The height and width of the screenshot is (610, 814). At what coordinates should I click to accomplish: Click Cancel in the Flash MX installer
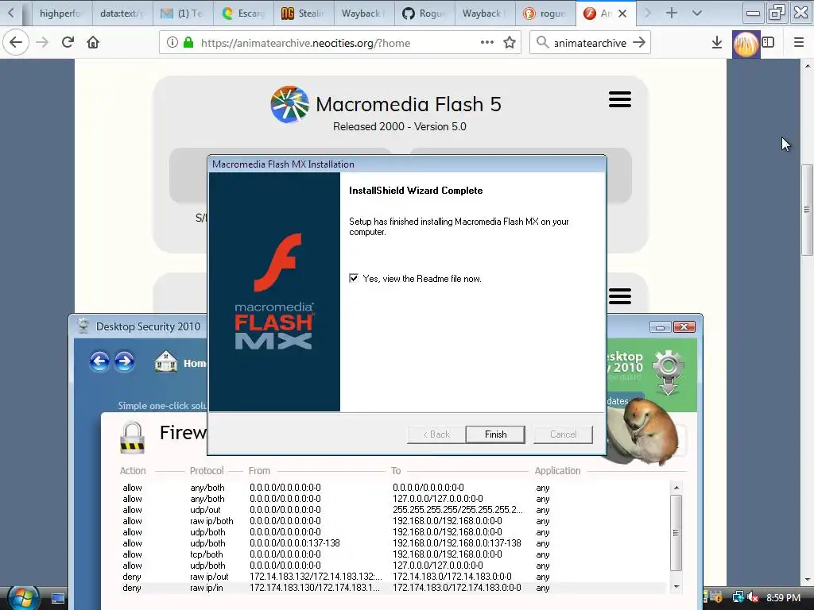pyautogui.click(x=564, y=434)
